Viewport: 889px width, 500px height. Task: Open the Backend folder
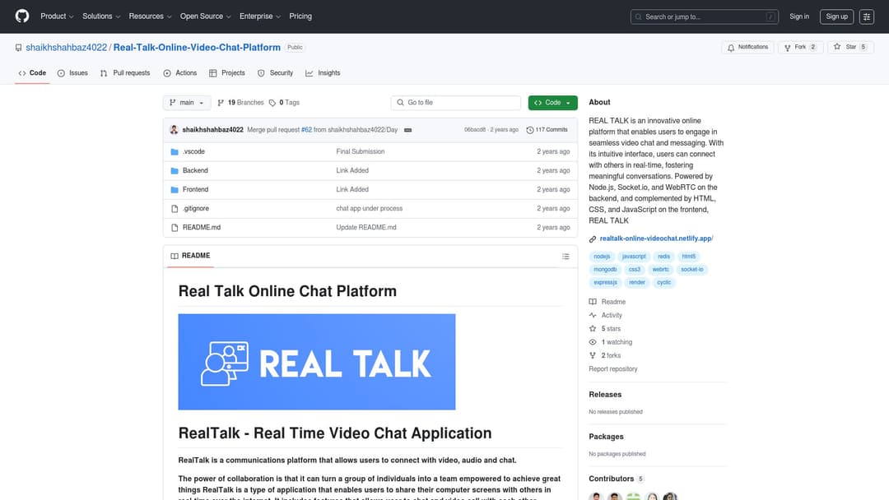tap(195, 170)
